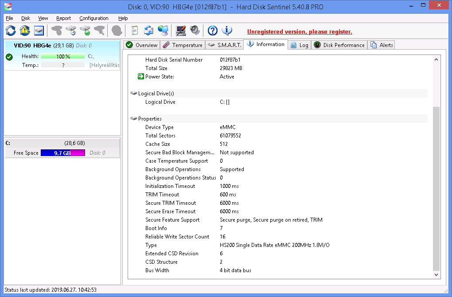Open the computer configuration icon
Screen dimensions: 452x297
(181, 31)
